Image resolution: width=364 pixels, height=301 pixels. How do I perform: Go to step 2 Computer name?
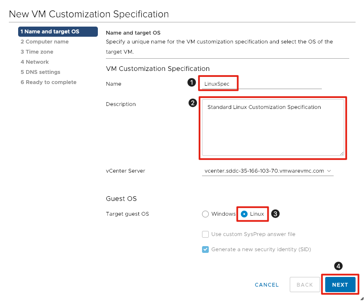point(45,42)
